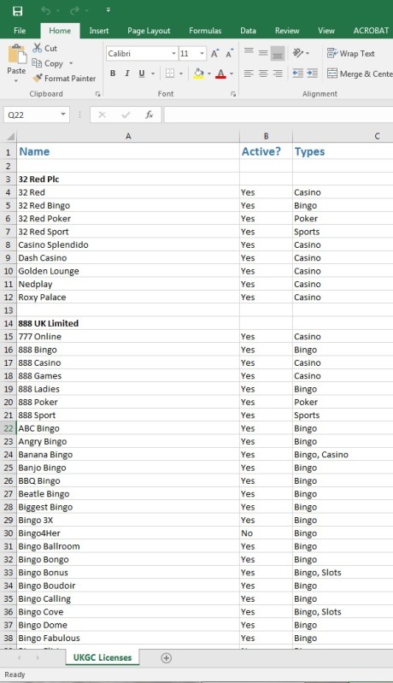This screenshot has height=683, width=393.
Task: Click the Cut scissors icon
Action: coord(38,49)
